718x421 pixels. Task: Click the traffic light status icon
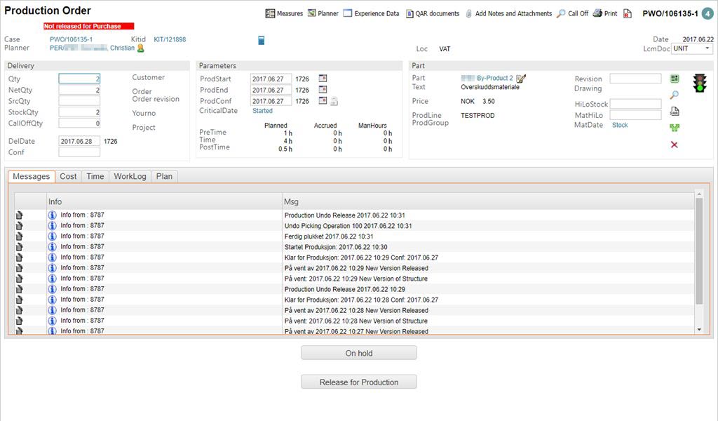(699, 83)
